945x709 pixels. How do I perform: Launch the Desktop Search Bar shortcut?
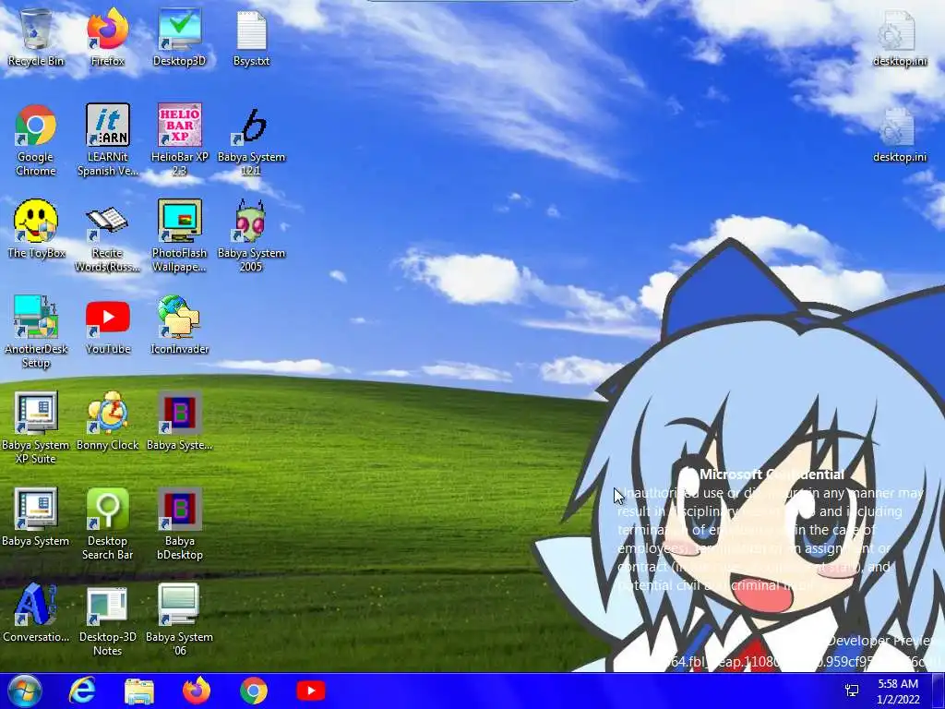pyautogui.click(x=107, y=523)
